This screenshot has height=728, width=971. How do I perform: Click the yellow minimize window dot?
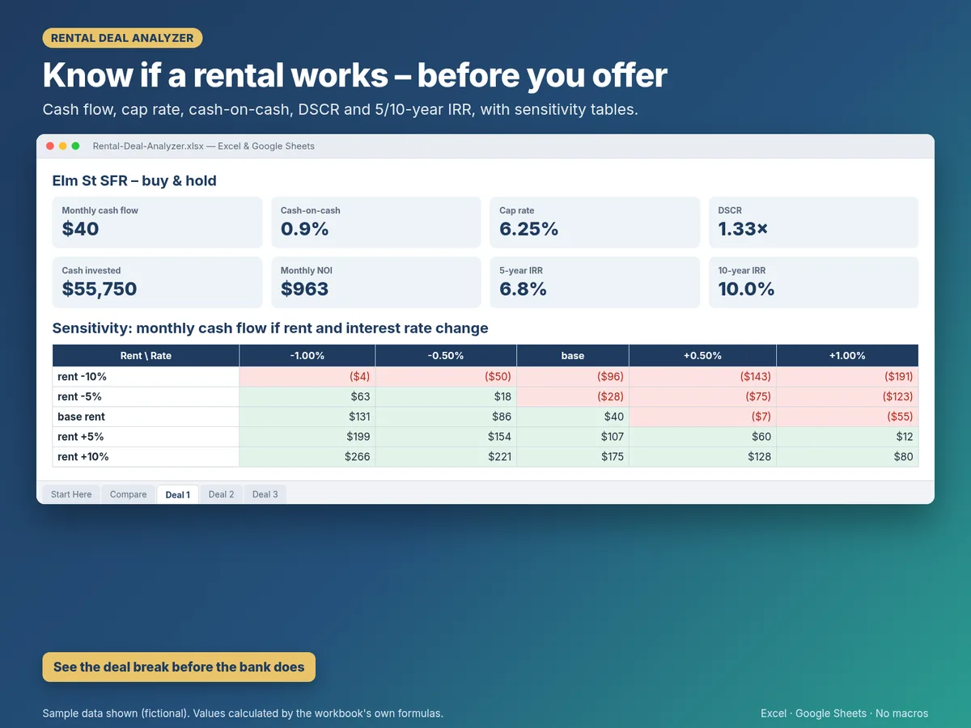click(63, 146)
